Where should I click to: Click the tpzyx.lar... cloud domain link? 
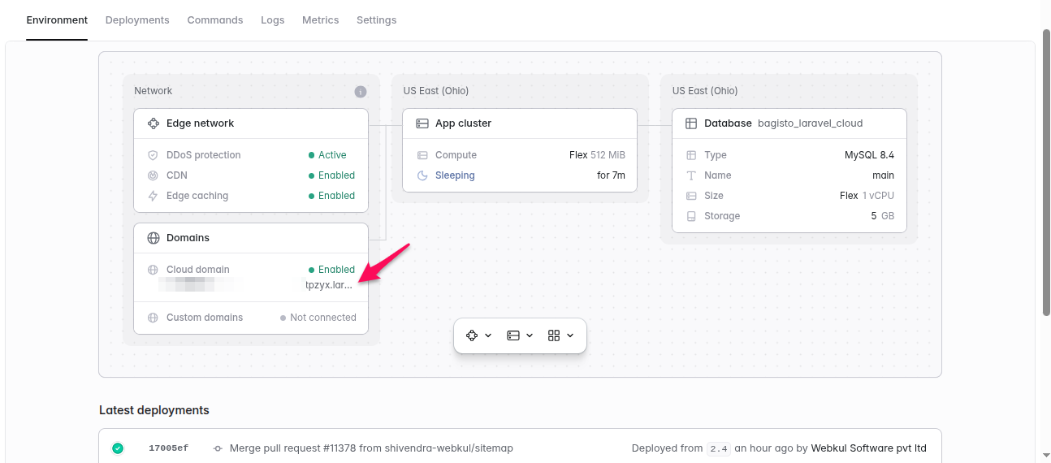pos(329,285)
